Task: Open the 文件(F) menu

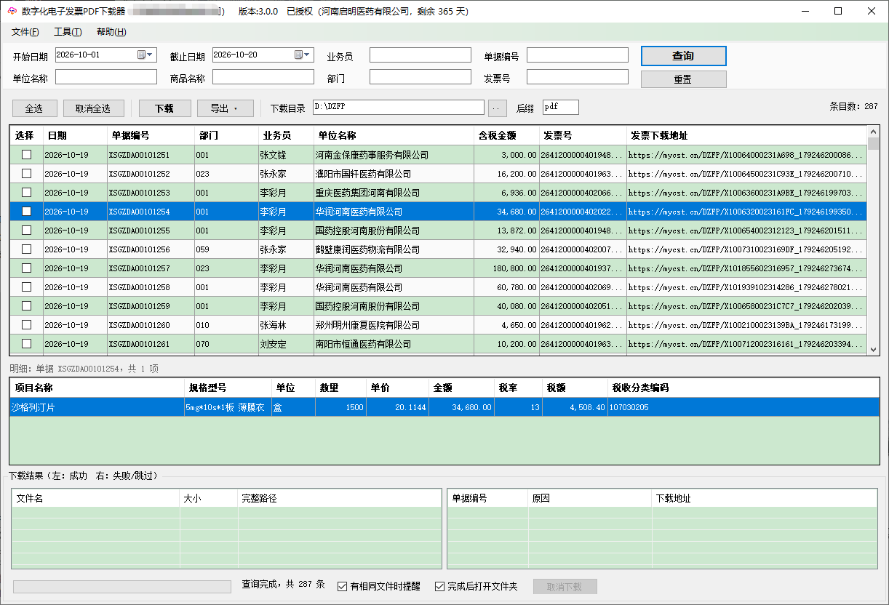Action: (x=25, y=32)
